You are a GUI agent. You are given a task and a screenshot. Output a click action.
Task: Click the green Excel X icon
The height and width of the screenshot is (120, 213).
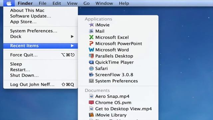coord(91,37)
